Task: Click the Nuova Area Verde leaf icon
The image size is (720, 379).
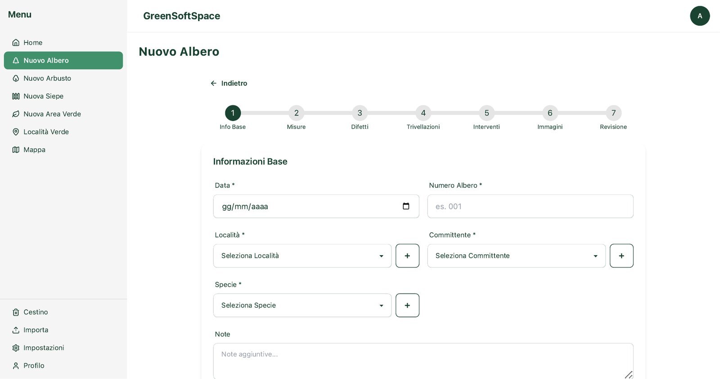Action: pos(16,114)
